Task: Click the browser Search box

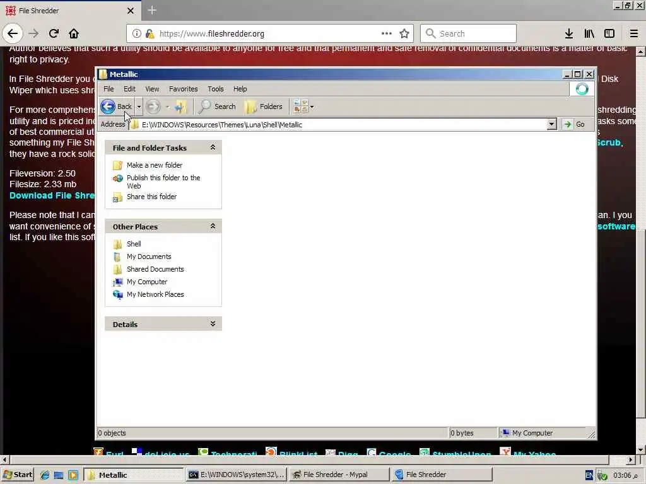Action: pos(468,33)
